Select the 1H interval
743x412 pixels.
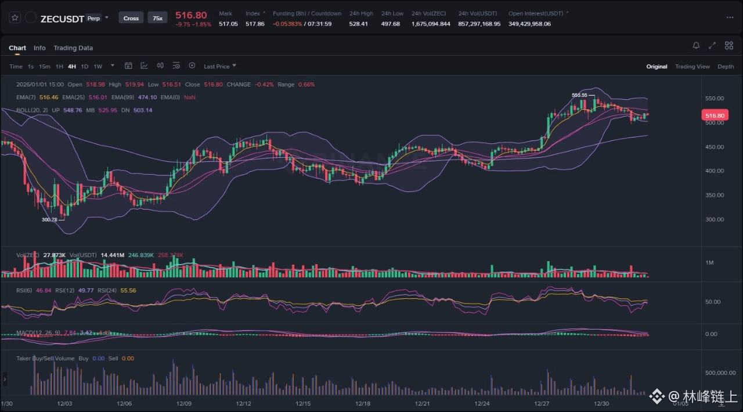click(x=59, y=67)
